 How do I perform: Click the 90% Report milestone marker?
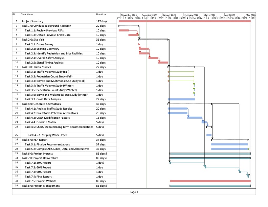pyautogui.click(x=240, y=172)
